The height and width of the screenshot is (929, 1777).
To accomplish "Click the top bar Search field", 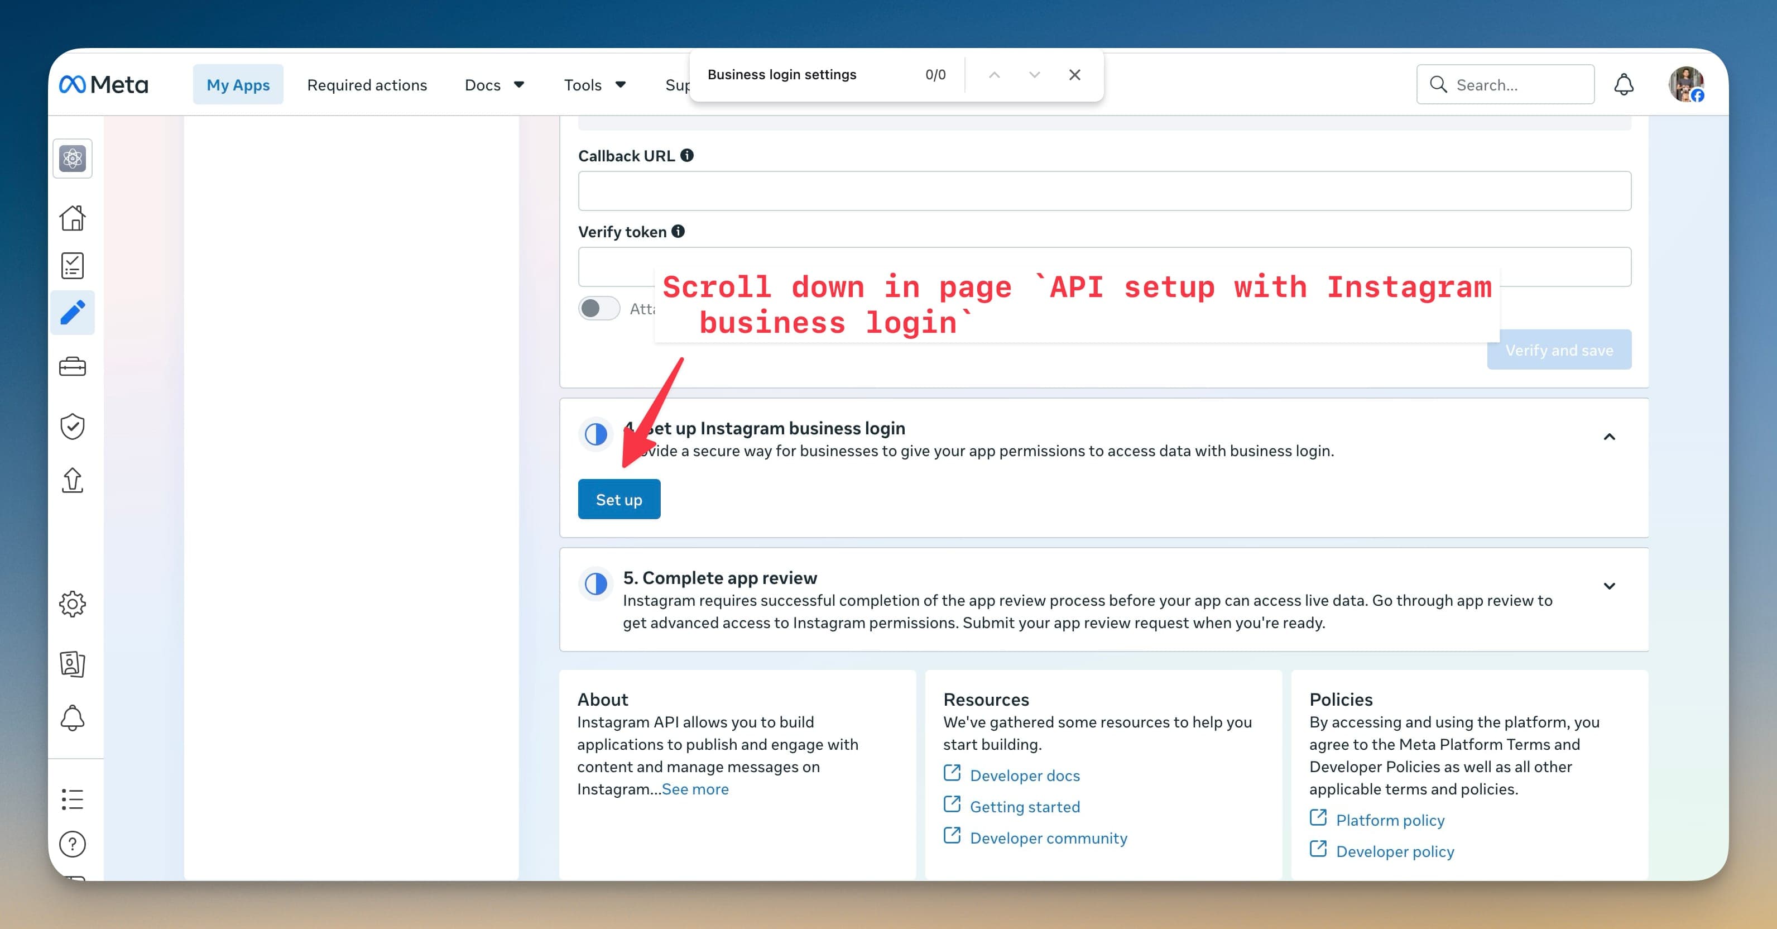I will click(x=1505, y=84).
